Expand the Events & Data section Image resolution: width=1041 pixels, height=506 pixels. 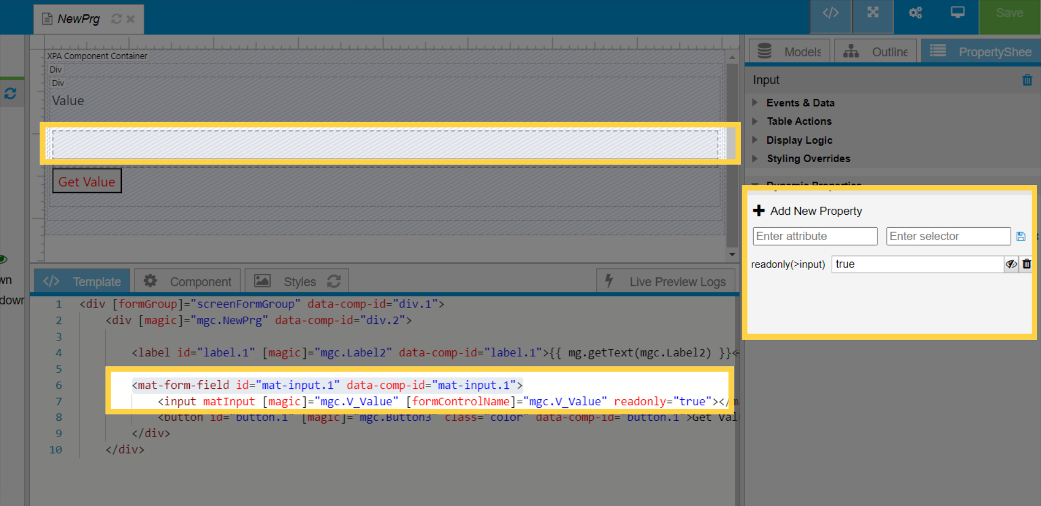pos(800,103)
